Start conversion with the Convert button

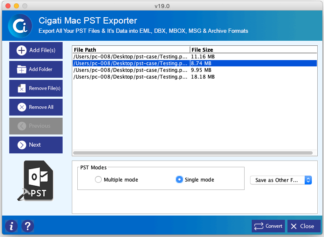(268, 226)
